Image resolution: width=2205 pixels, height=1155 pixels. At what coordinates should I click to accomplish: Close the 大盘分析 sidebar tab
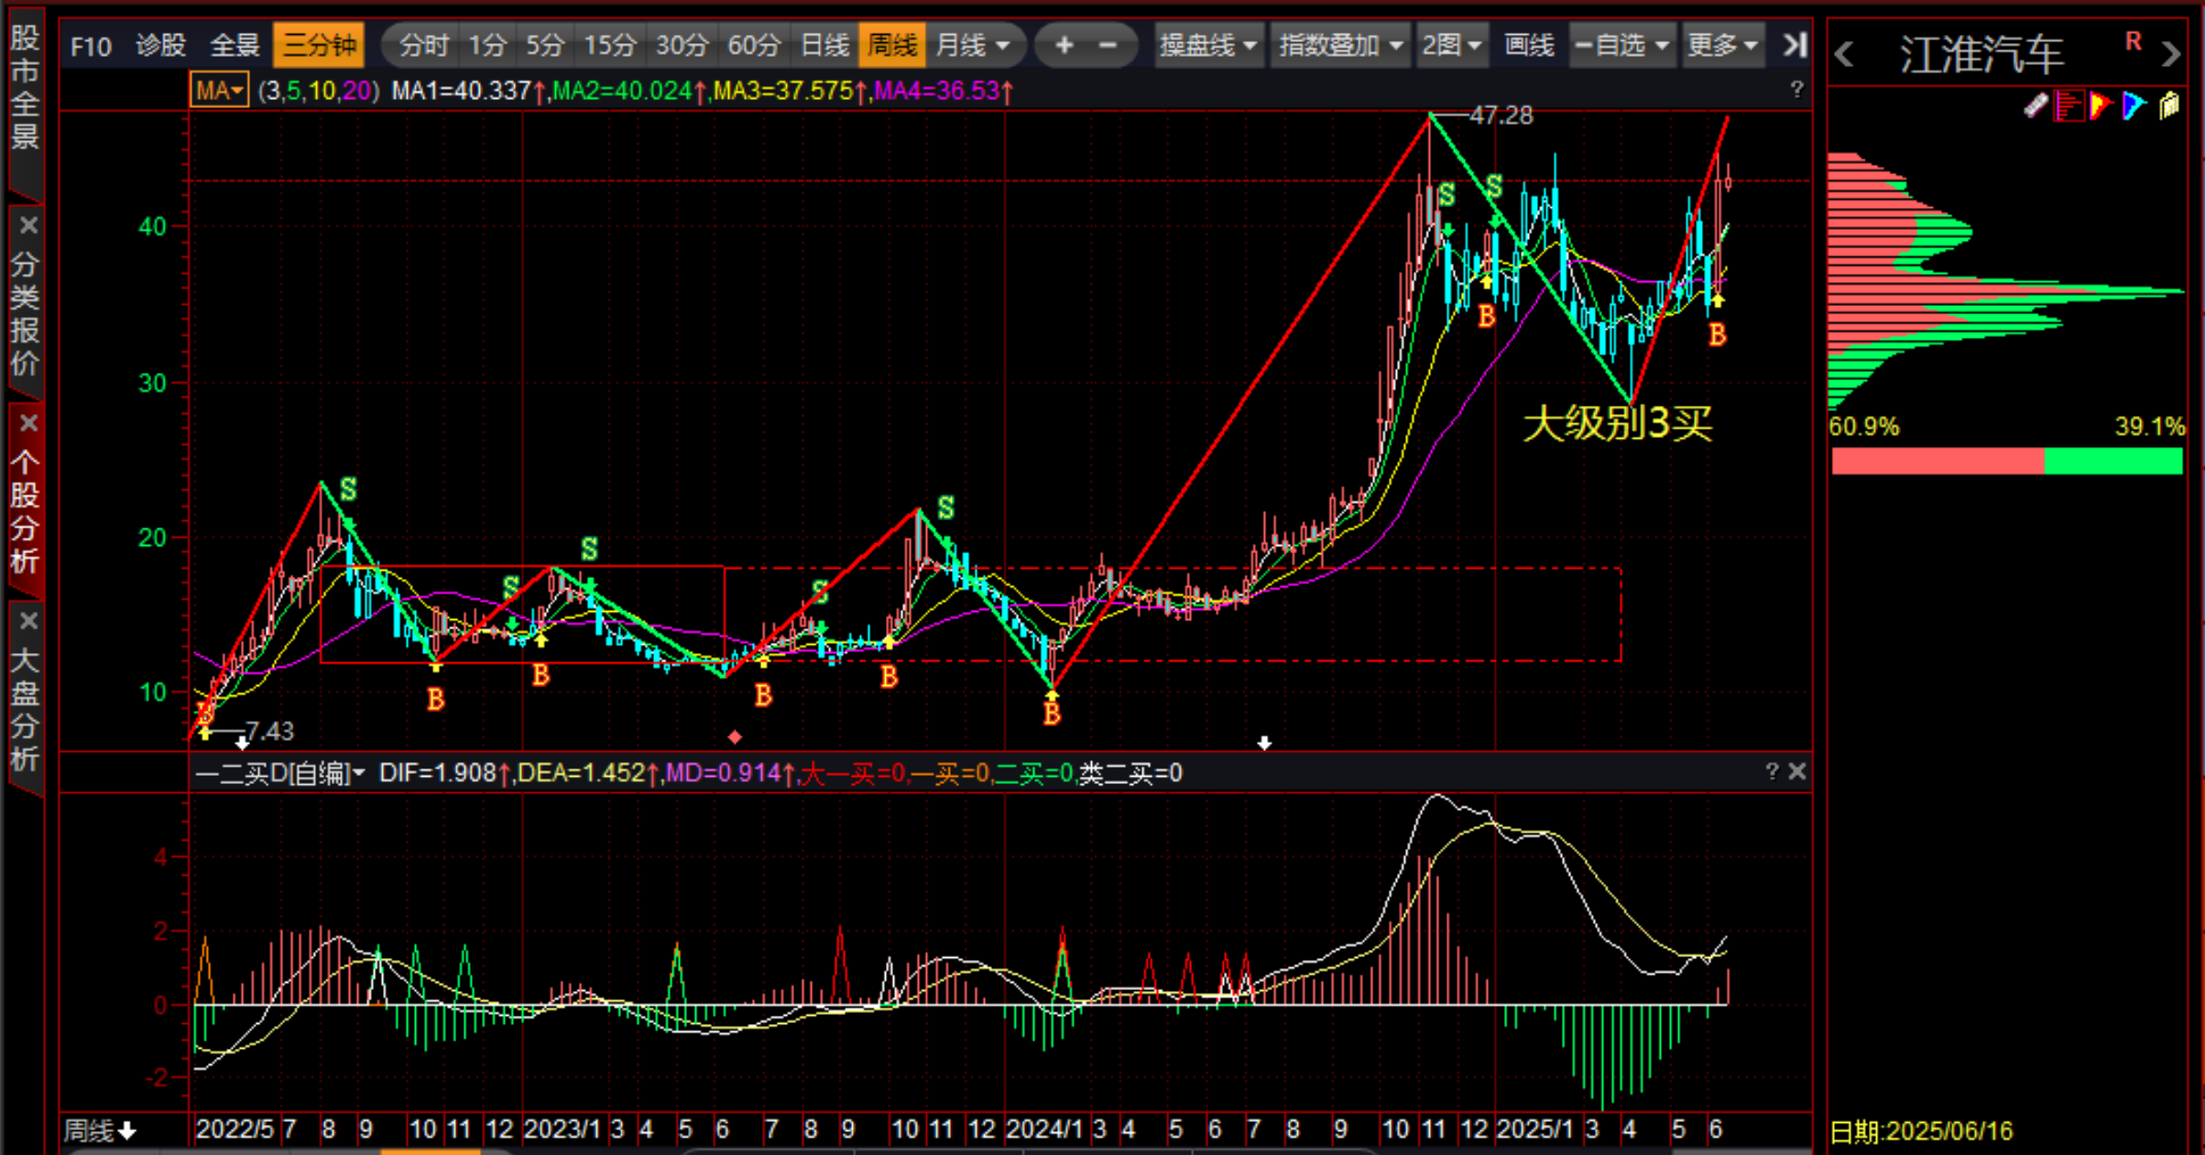click(28, 621)
